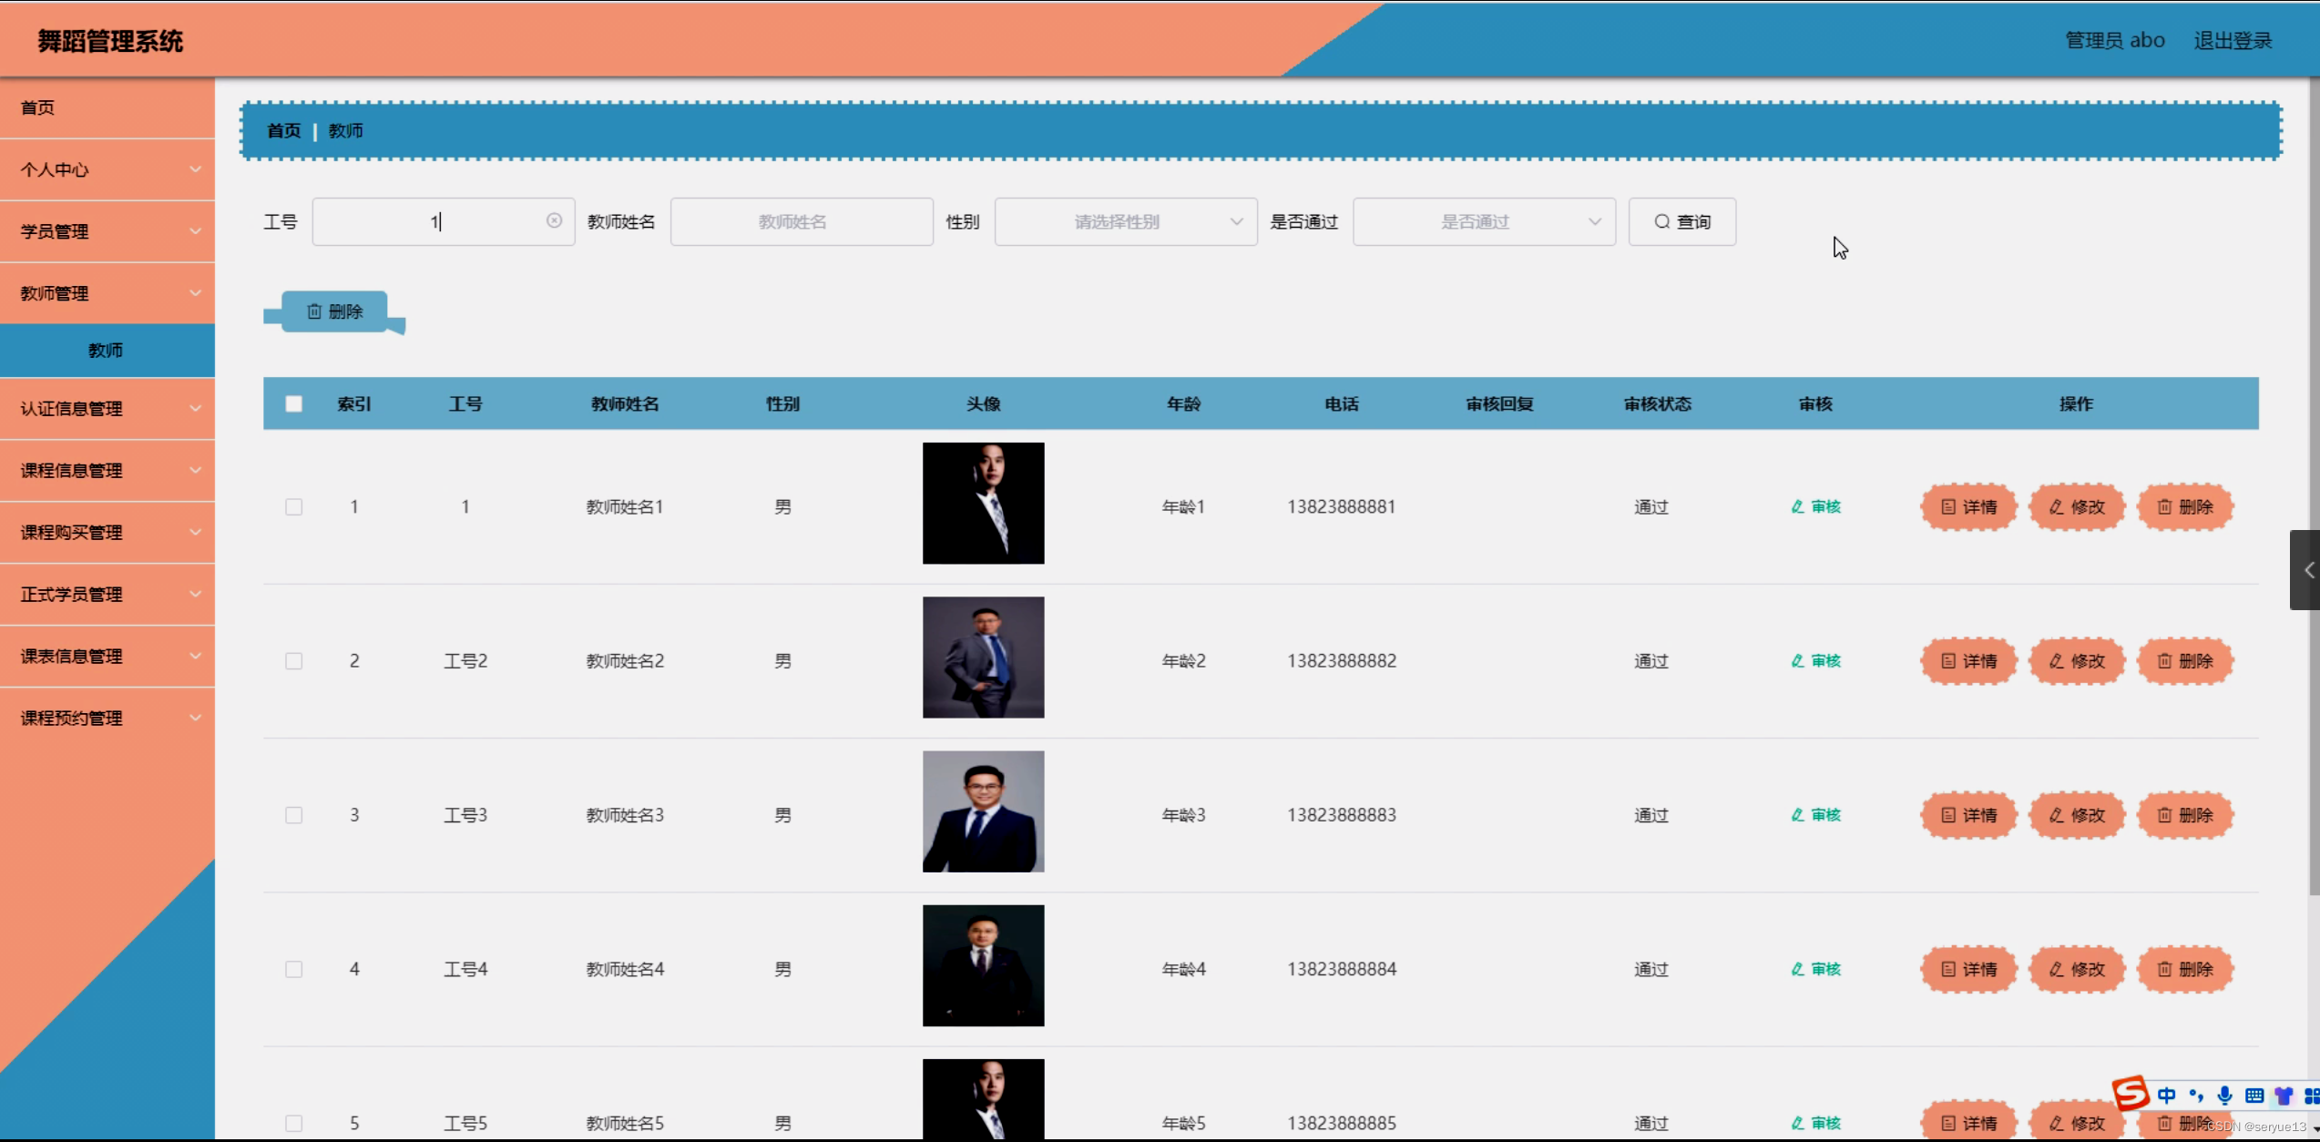2320x1142 pixels.
Task: Click the magnifier icon on 查询 button
Action: 1661,221
